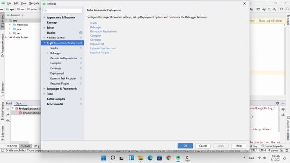Open the Project tool window side tab

tap(2, 21)
